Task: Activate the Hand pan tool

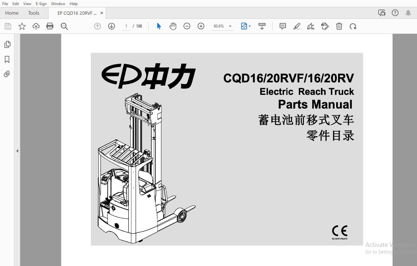Action: [173, 26]
